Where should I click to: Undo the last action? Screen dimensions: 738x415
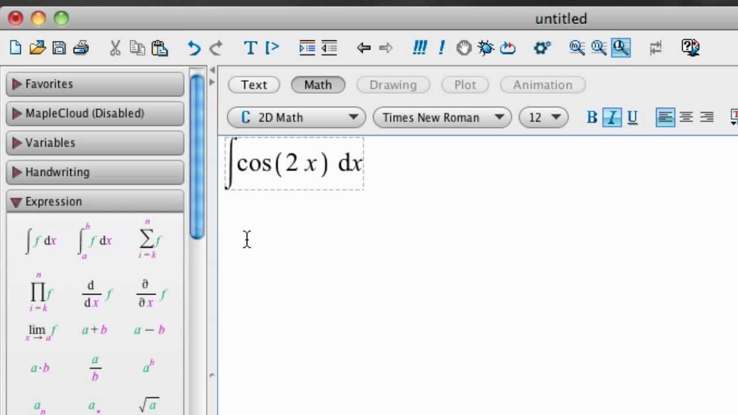(194, 48)
